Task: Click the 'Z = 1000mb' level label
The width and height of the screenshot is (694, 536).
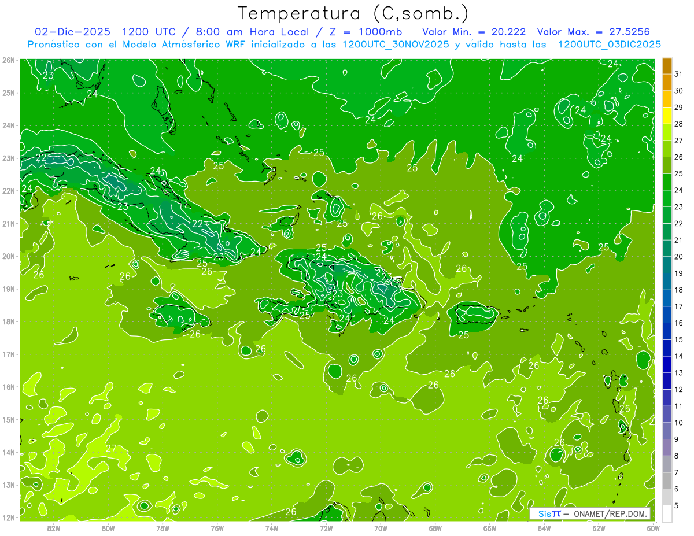Action: 364,31
